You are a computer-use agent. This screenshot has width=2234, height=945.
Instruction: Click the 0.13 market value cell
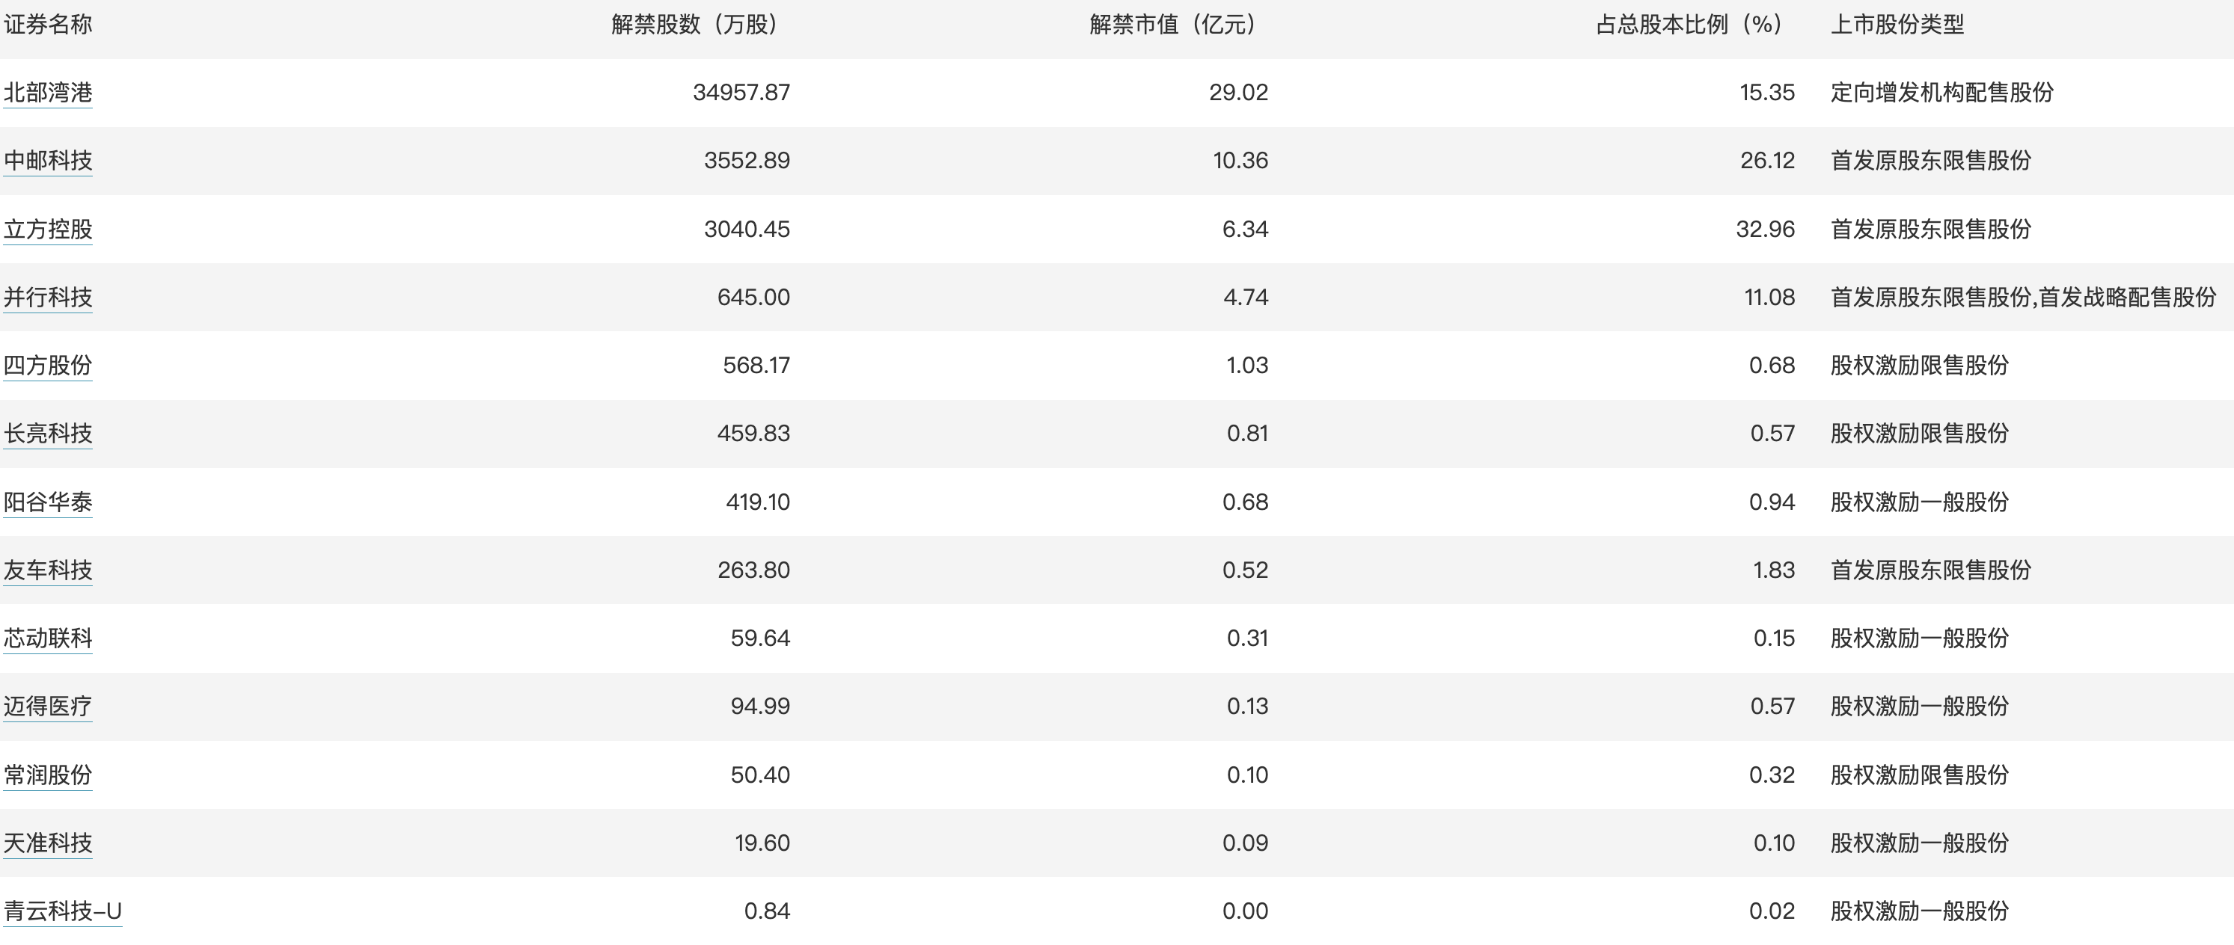pos(1247,706)
